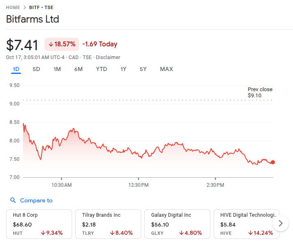Image resolution: width=293 pixels, height=243 pixels.
Task: Click the down arrow in percent change badge
Action: coord(51,44)
